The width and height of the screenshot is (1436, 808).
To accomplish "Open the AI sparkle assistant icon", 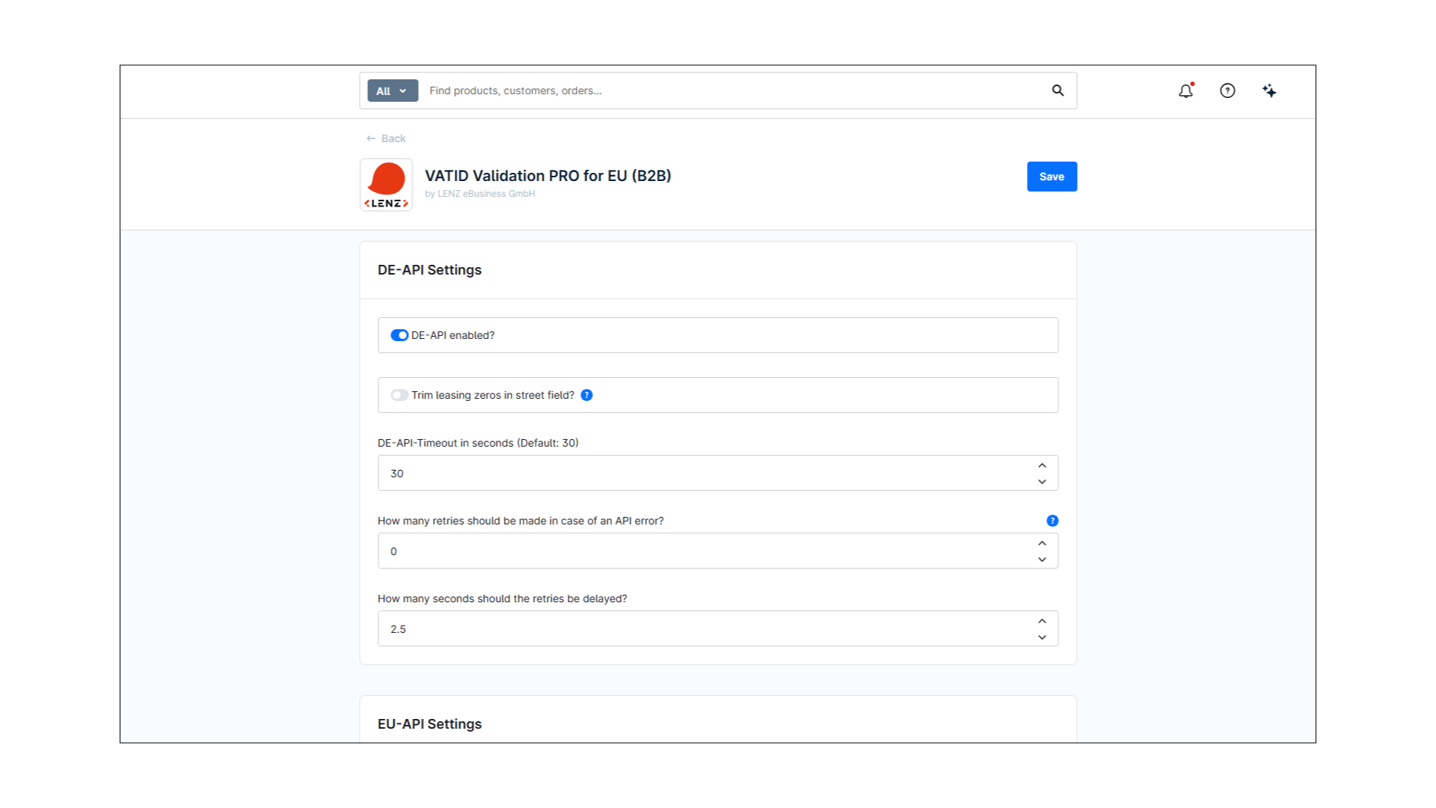I will tap(1269, 91).
